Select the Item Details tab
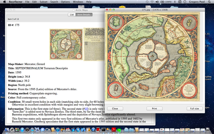Screen dimensions: 214x134 click(84, 15)
